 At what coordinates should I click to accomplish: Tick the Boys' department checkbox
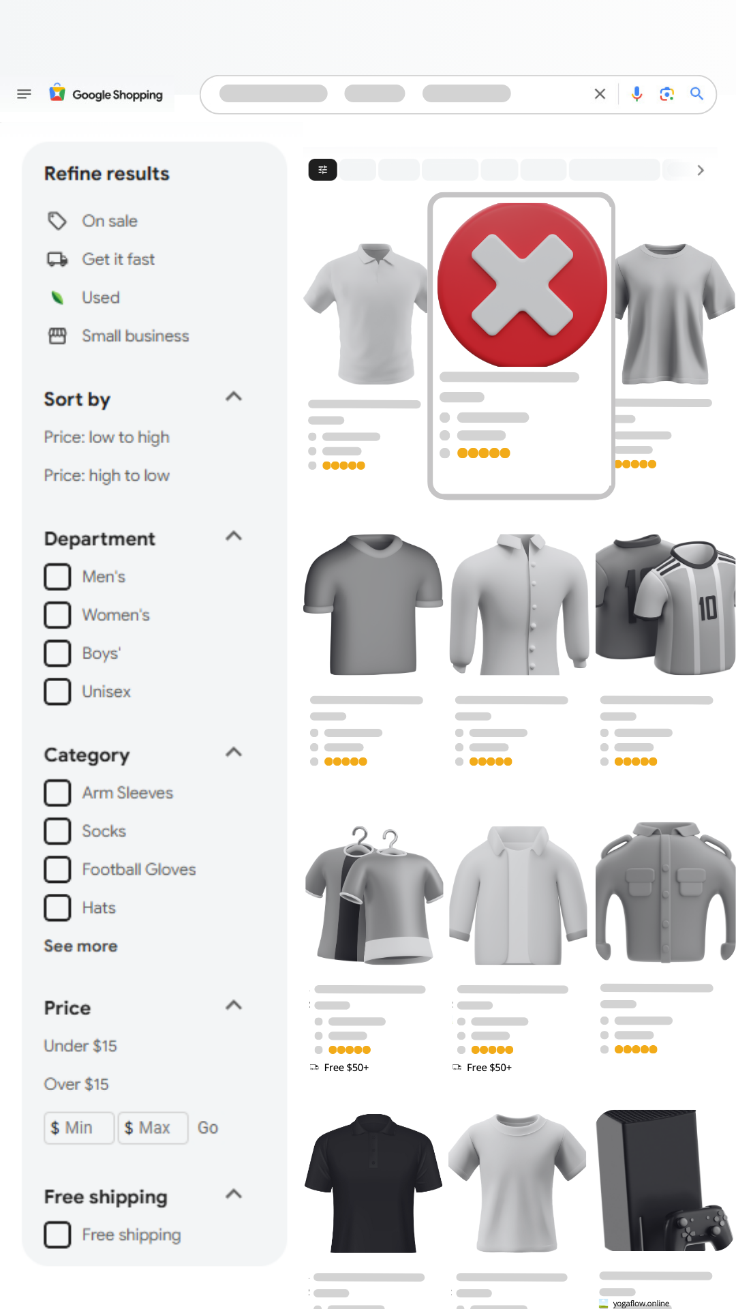(x=57, y=653)
